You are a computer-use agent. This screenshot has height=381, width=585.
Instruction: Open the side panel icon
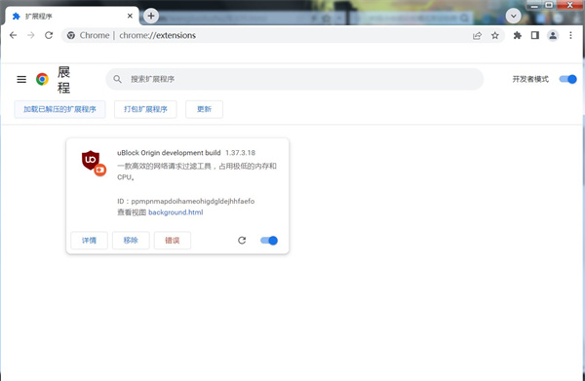pyautogui.click(x=535, y=35)
